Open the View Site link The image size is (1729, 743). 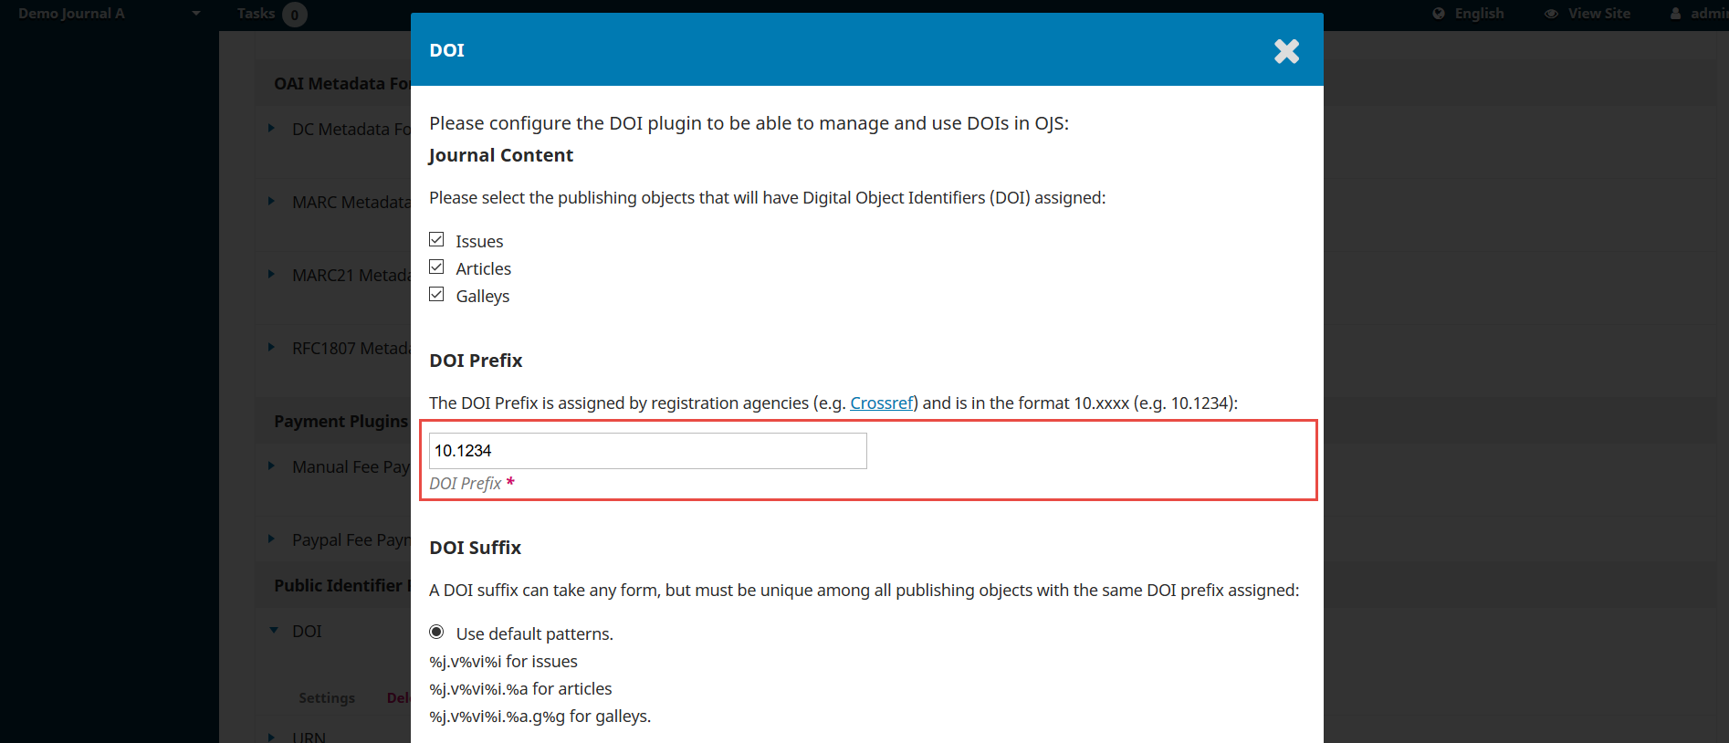tap(1598, 14)
